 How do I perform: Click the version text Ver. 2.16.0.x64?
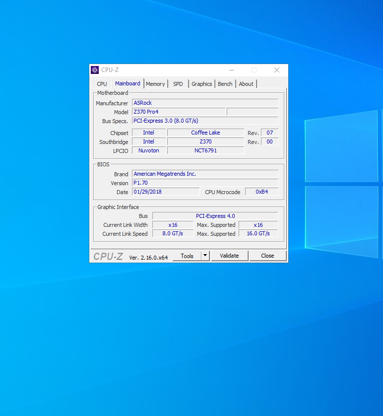(x=148, y=258)
